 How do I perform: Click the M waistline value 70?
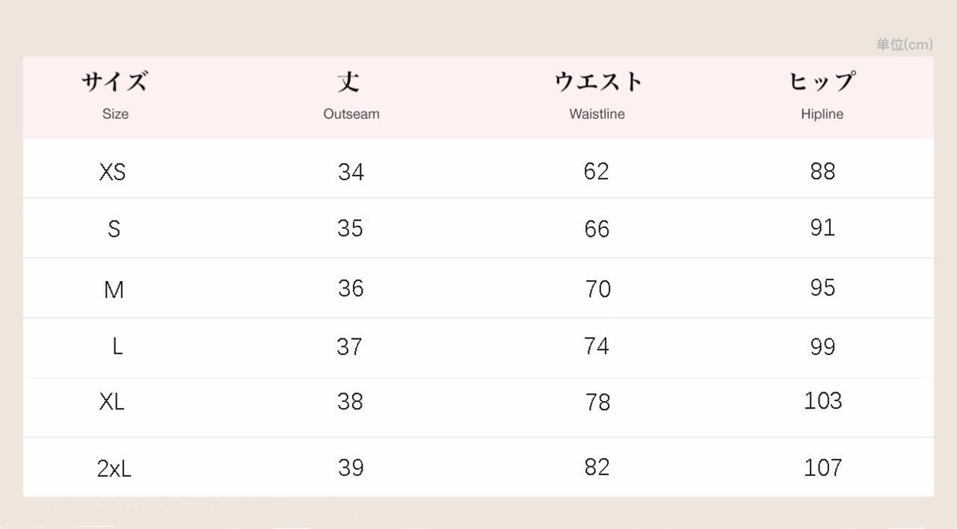coord(597,289)
